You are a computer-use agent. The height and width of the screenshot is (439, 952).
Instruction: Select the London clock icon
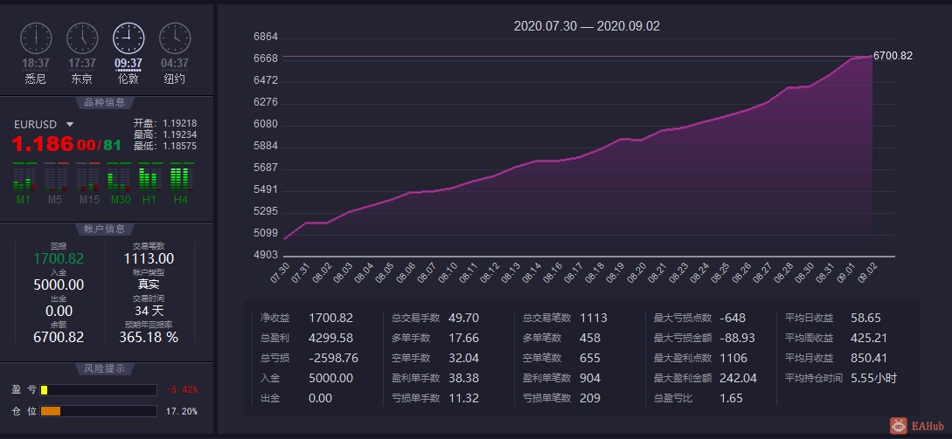[x=129, y=38]
